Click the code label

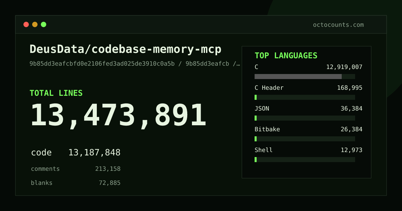click(x=41, y=153)
